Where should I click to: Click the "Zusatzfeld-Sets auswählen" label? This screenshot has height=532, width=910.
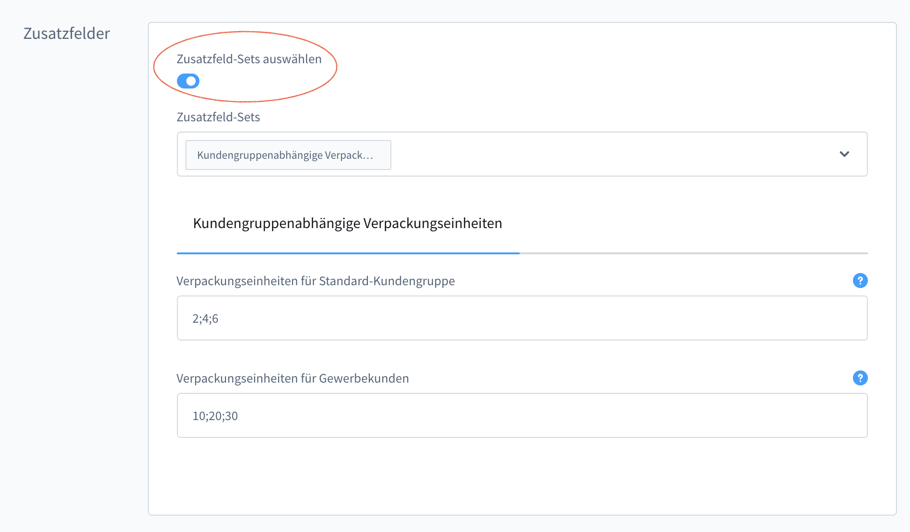[x=249, y=59]
